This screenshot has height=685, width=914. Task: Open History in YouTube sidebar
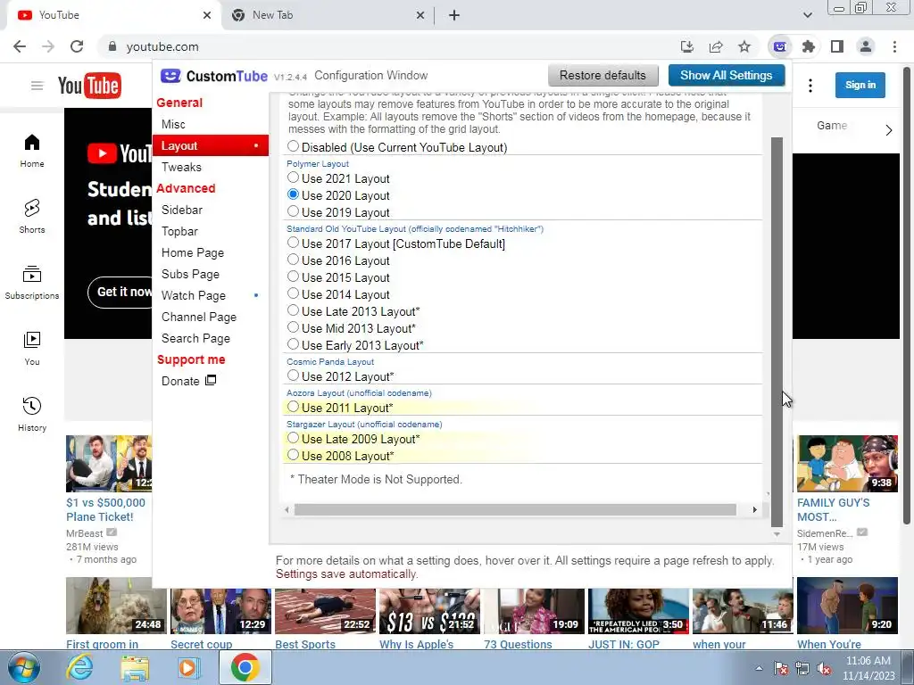[x=32, y=414]
